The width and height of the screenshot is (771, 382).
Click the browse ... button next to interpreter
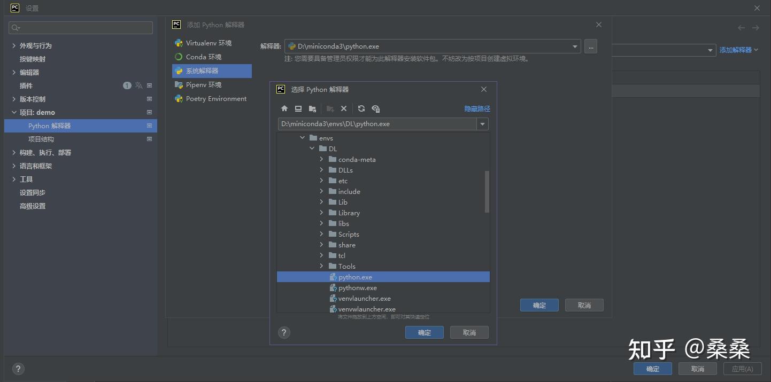tap(591, 46)
